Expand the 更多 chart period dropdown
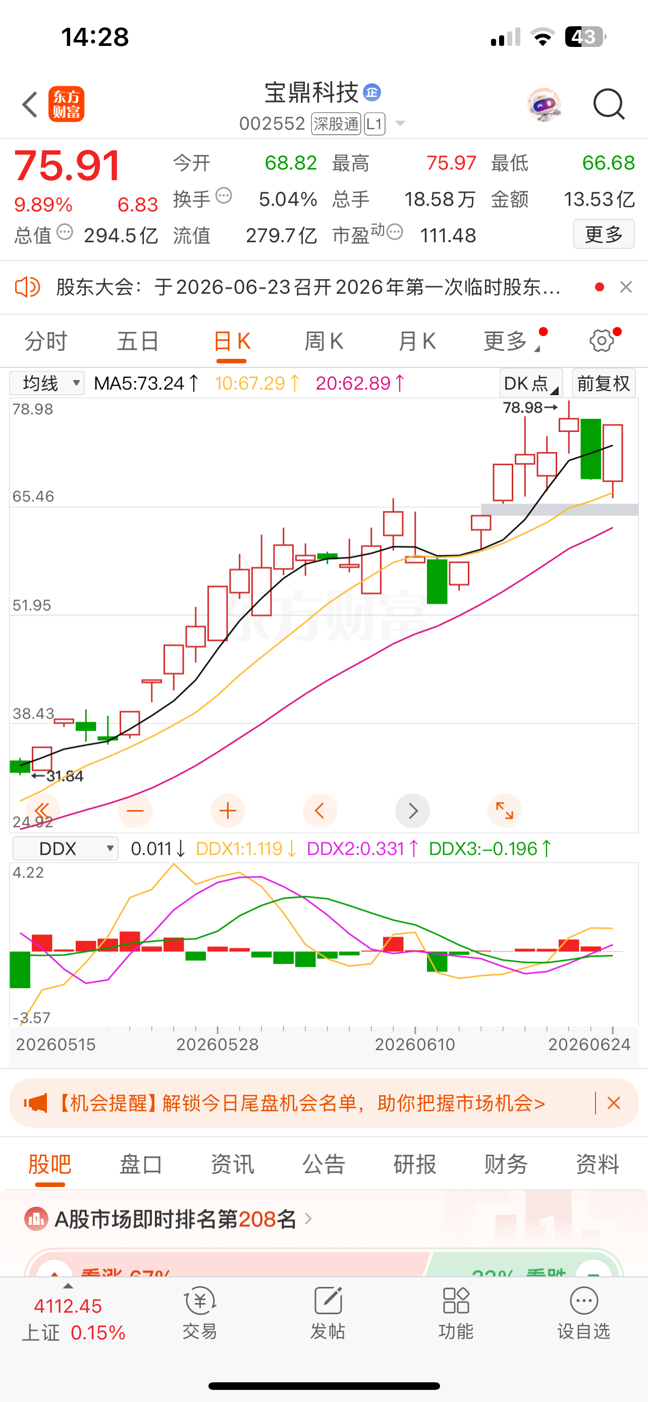Screen dimensions: 648x1402 511,341
